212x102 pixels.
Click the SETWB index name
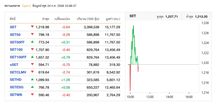coord(16,95)
